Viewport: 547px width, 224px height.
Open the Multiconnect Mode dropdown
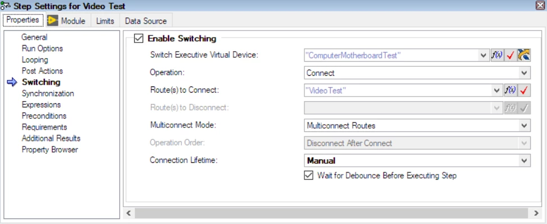pos(417,126)
